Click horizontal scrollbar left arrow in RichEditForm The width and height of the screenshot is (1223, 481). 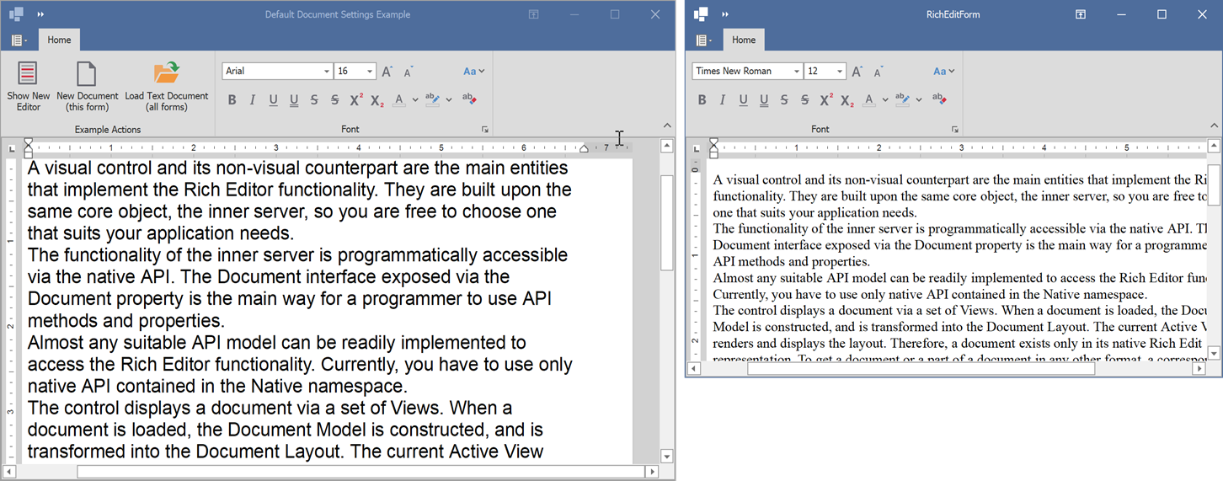[694, 368]
